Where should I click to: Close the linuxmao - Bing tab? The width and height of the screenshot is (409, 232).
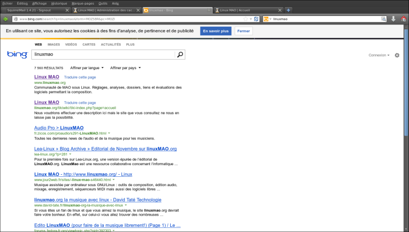[209, 10]
